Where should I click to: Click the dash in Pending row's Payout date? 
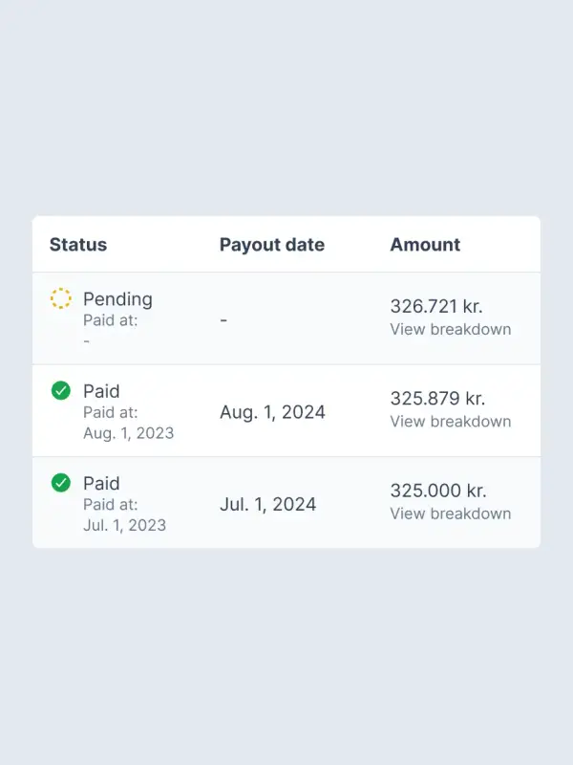click(x=223, y=320)
